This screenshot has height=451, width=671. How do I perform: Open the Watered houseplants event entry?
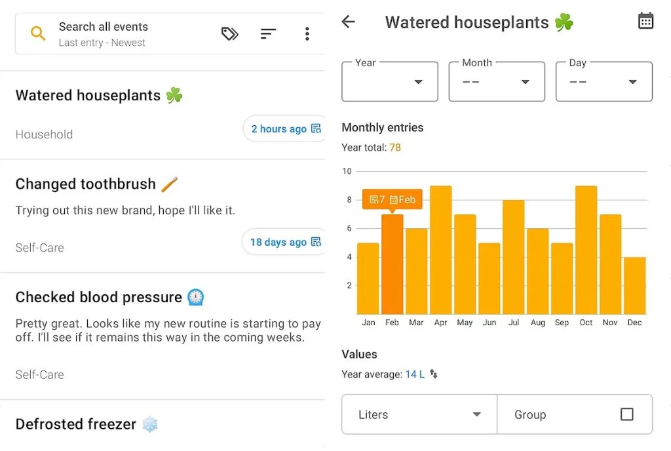(x=88, y=96)
